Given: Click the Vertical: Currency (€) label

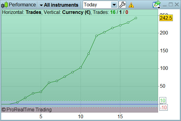Looking at the screenshot, I should pyautogui.click(x=67, y=12).
